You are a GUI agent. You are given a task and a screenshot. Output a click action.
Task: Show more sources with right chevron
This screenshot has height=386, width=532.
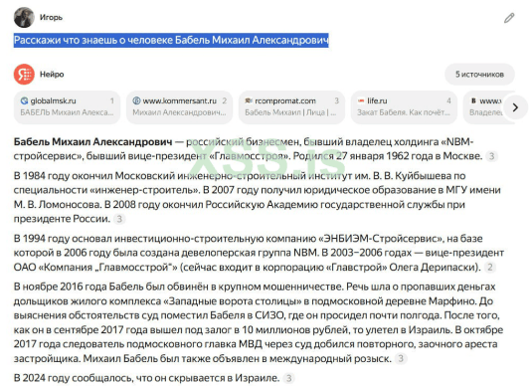coord(515,107)
